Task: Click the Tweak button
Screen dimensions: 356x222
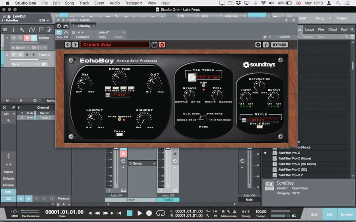Action: [x=119, y=135]
